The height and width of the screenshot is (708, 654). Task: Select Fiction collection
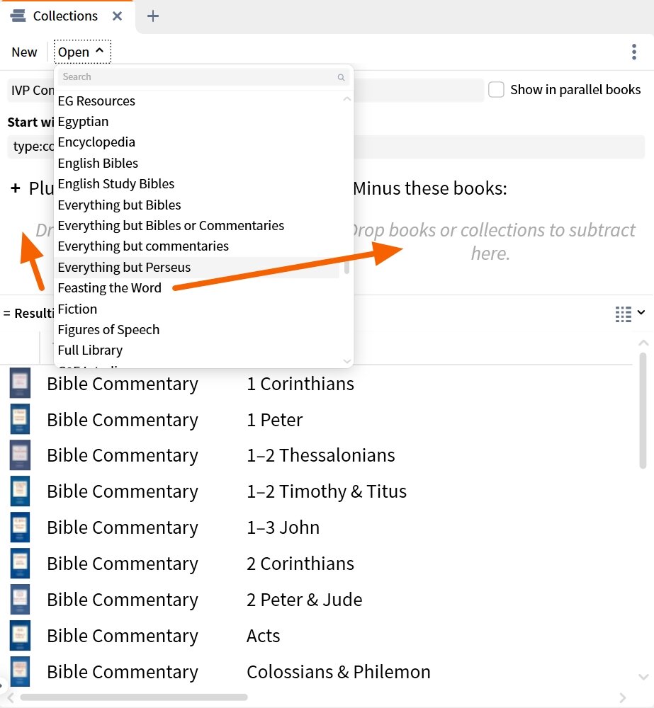coord(77,309)
